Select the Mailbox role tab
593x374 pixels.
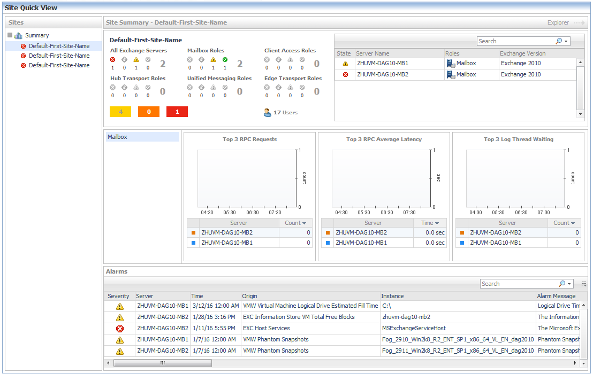point(142,137)
